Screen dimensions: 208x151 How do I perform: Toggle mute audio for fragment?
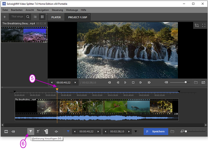coord(56,131)
